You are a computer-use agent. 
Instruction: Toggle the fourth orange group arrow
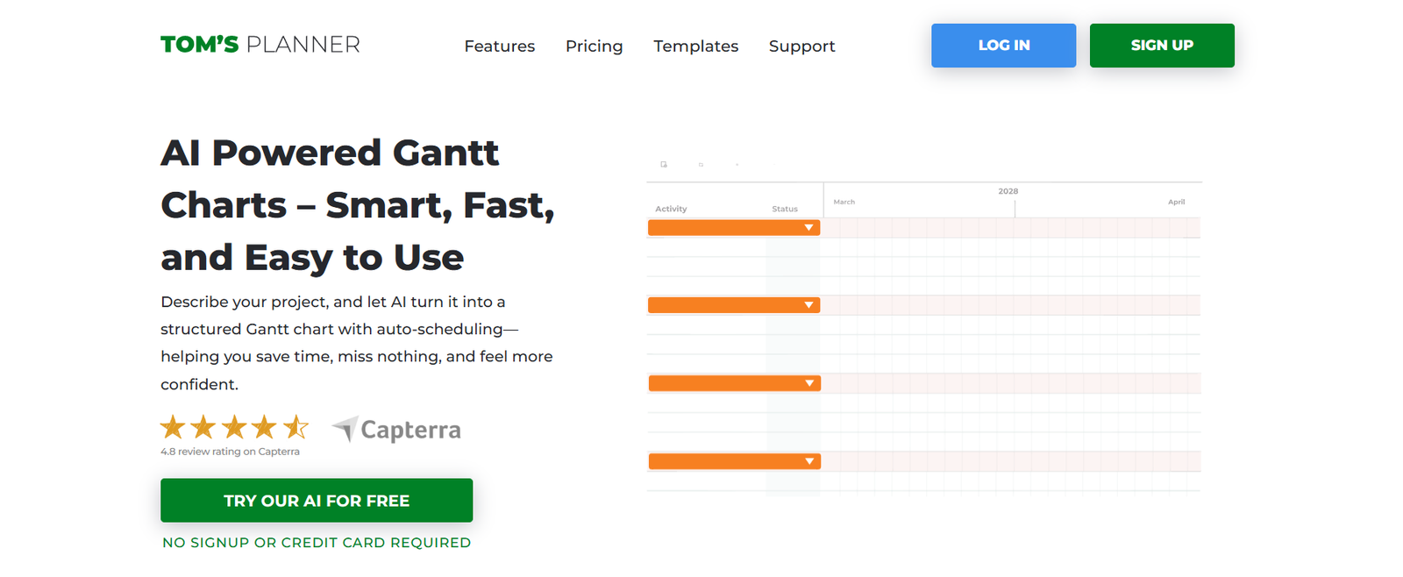[x=808, y=461]
